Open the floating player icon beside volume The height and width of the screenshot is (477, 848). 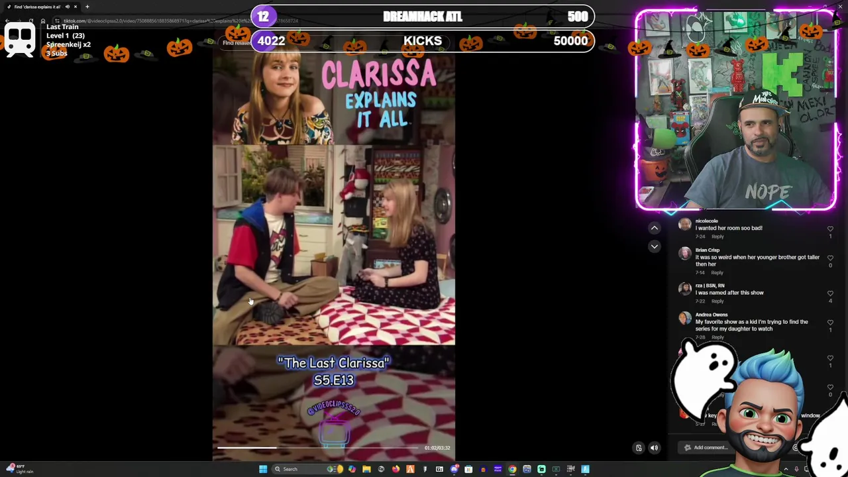tap(639, 448)
